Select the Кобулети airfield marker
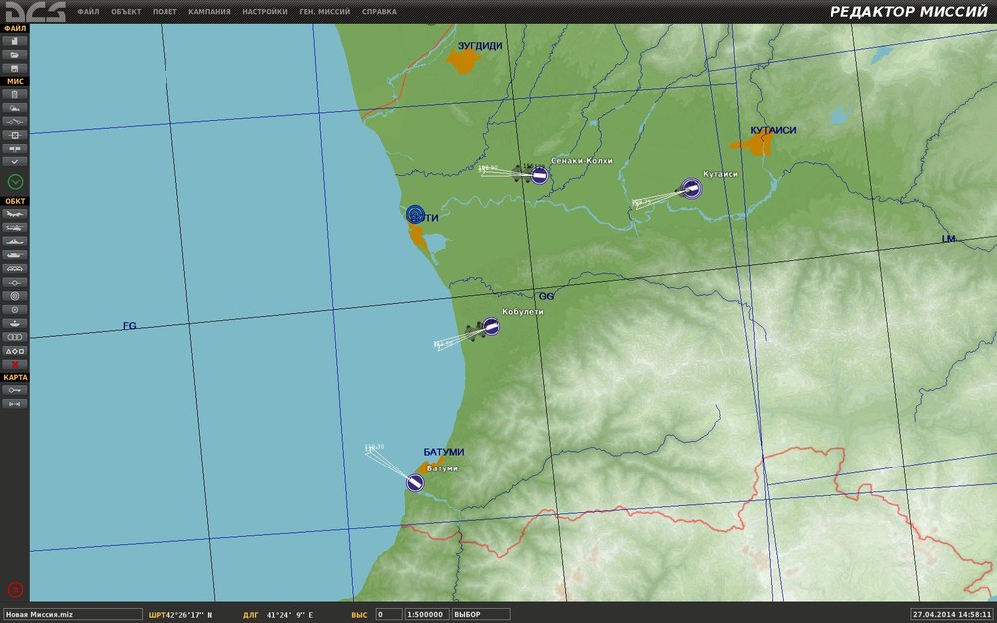Image resolution: width=997 pixels, height=623 pixels. coord(491,326)
